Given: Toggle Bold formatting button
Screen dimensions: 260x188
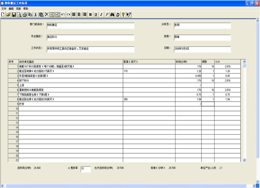Looking at the screenshot, I should tap(90, 14).
